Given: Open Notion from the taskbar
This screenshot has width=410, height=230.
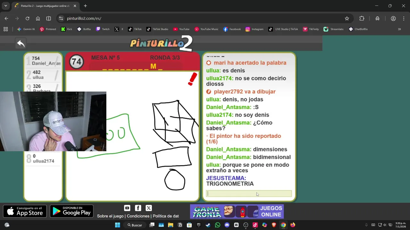Looking at the screenshot, I should 180,225.
